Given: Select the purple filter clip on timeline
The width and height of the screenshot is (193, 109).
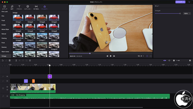Looking at the screenshot, I should tap(50, 76).
